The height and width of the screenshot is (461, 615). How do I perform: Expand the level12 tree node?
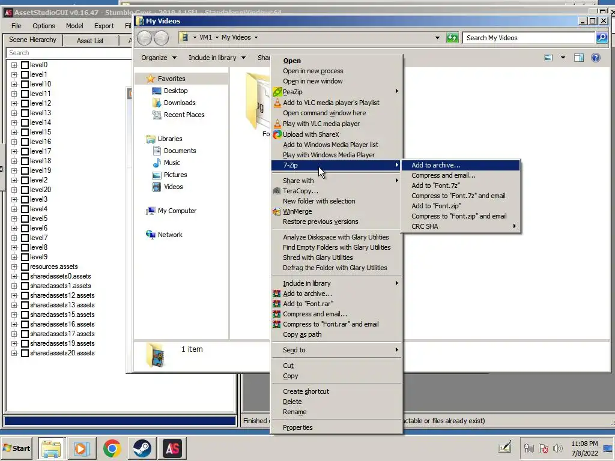tap(14, 103)
